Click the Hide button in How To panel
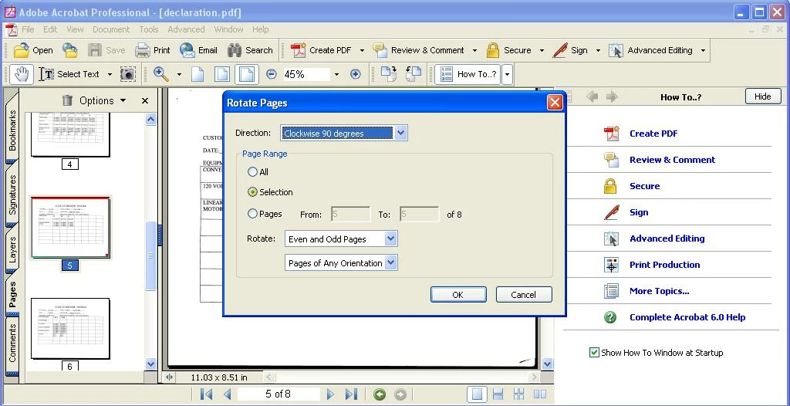Viewport: 790px width, 406px height. [x=763, y=96]
